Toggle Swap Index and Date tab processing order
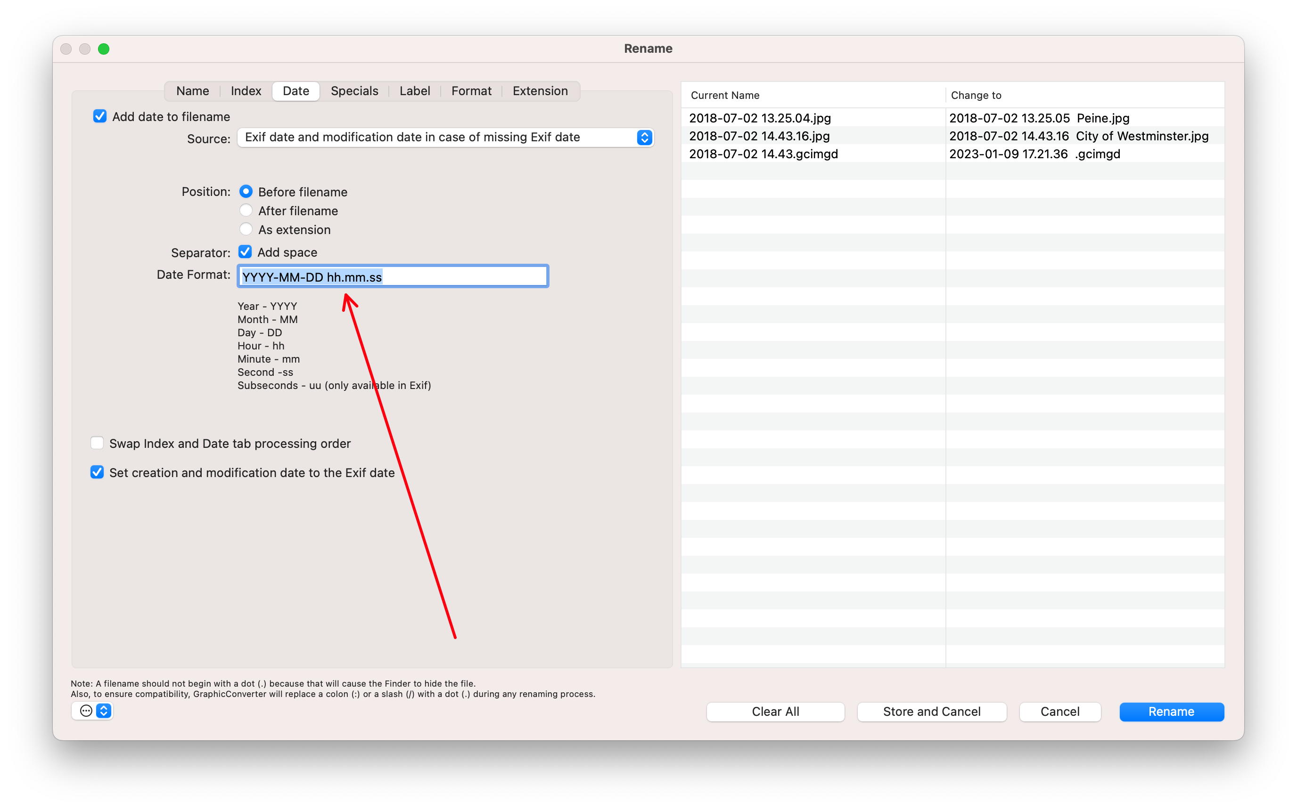1297x810 pixels. pos(97,443)
